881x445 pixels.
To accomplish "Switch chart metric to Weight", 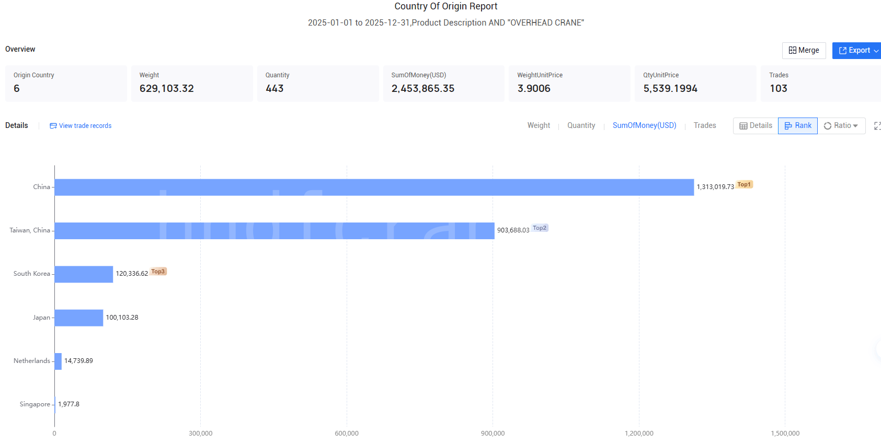I will pos(539,125).
